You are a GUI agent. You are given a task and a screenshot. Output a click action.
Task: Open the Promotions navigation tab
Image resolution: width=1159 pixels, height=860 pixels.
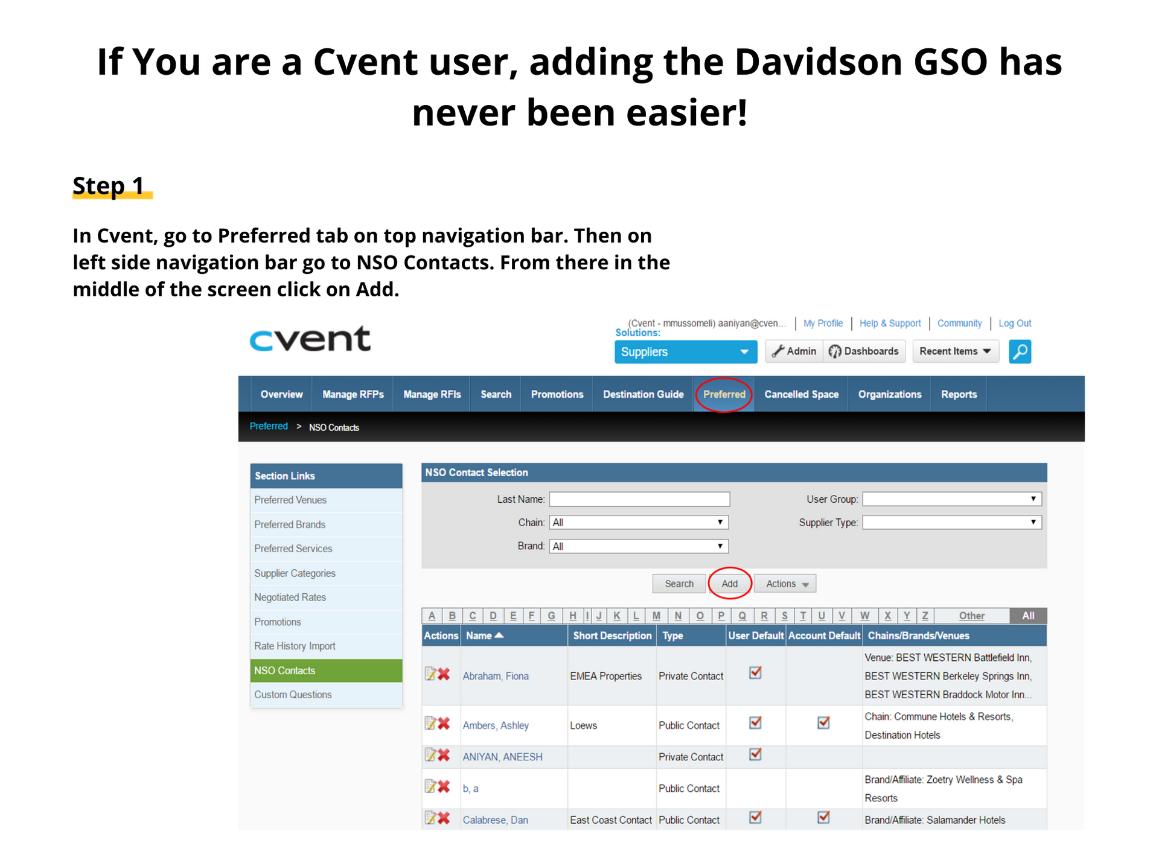(x=557, y=394)
